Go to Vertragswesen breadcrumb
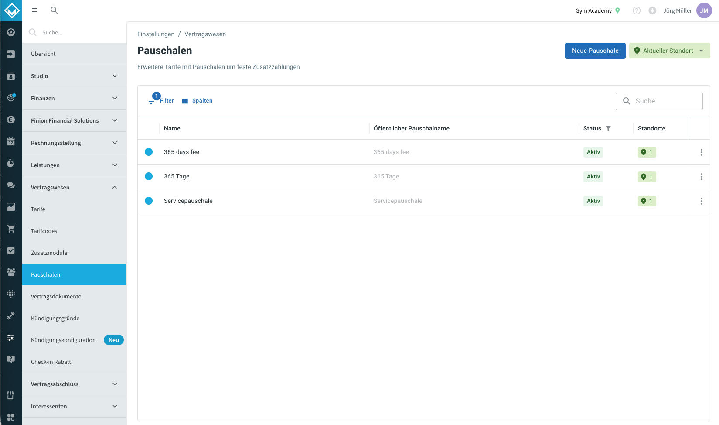 [x=205, y=34]
